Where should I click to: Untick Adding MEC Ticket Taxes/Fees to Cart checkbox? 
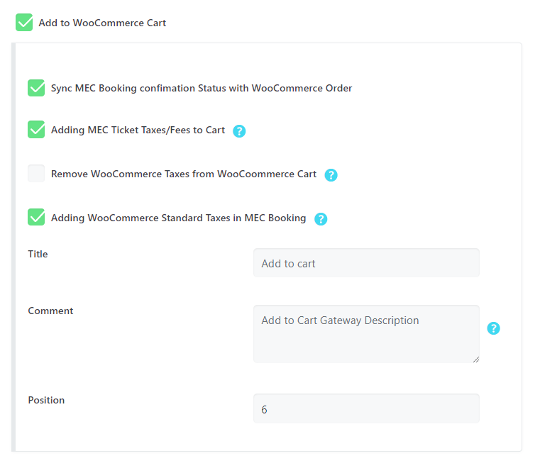[x=36, y=129]
